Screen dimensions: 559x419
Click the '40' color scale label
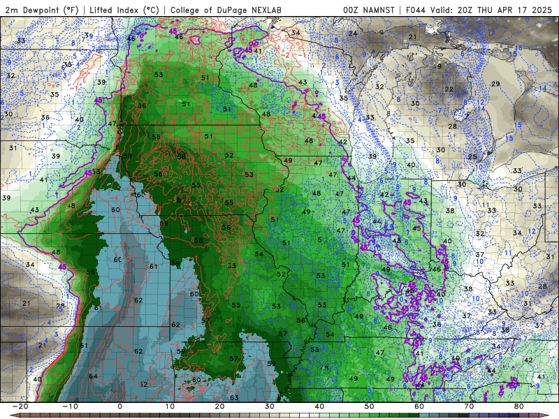pyautogui.click(x=319, y=406)
